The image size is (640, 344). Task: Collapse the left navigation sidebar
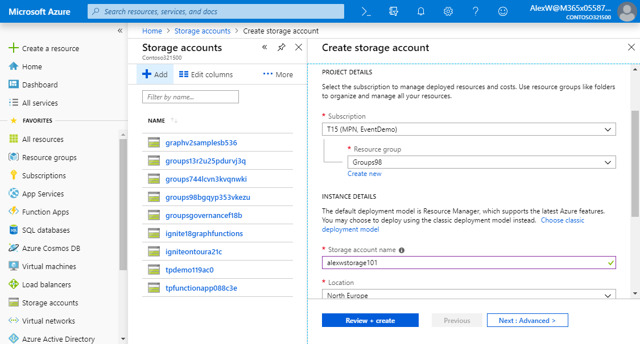[120, 31]
